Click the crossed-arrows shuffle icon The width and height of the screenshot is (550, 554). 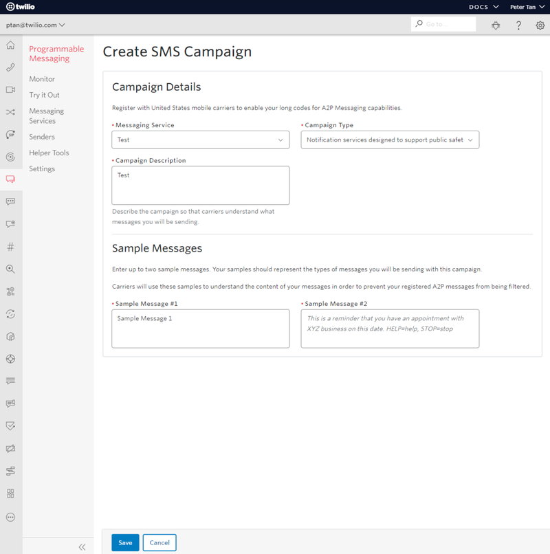(x=10, y=112)
